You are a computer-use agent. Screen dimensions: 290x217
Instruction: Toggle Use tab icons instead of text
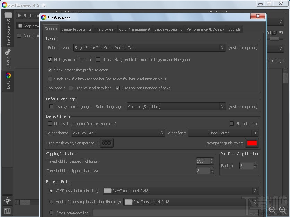tap(118, 88)
